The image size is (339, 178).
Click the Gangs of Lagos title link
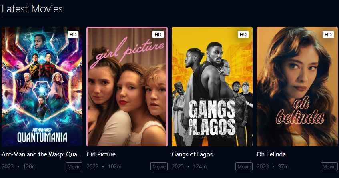192,154
